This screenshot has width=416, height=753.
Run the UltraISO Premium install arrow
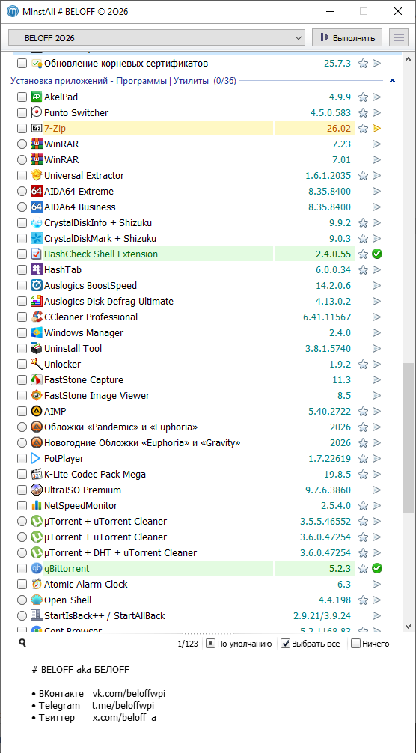coord(376,490)
